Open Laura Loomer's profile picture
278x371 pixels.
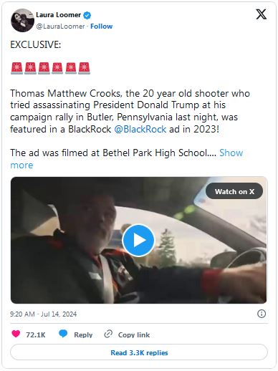[x=22, y=20]
